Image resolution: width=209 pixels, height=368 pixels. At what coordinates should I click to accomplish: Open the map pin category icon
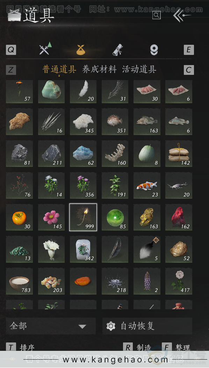[154, 50]
